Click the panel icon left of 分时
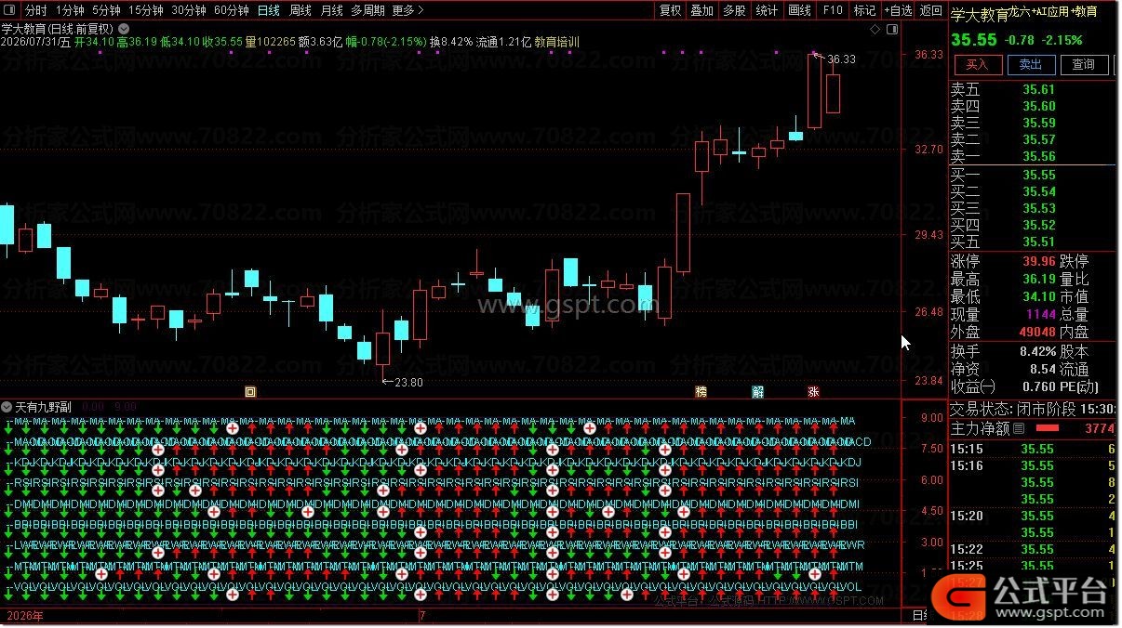This screenshot has height=628, width=1122. (x=10, y=10)
